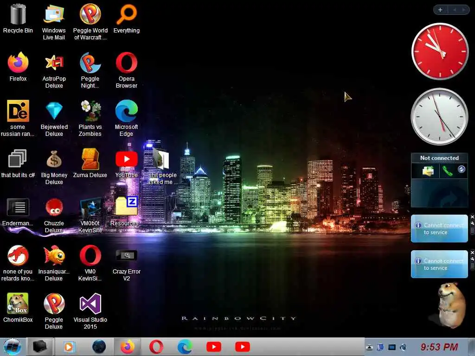Open the volume speaker tray icon
The height and width of the screenshot is (356, 475).
tap(403, 347)
